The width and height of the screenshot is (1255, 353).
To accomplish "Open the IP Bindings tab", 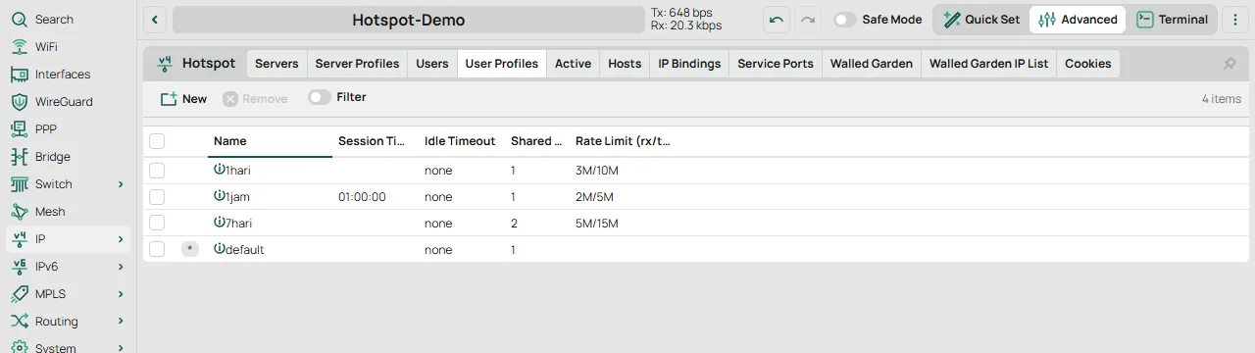I will point(689,64).
